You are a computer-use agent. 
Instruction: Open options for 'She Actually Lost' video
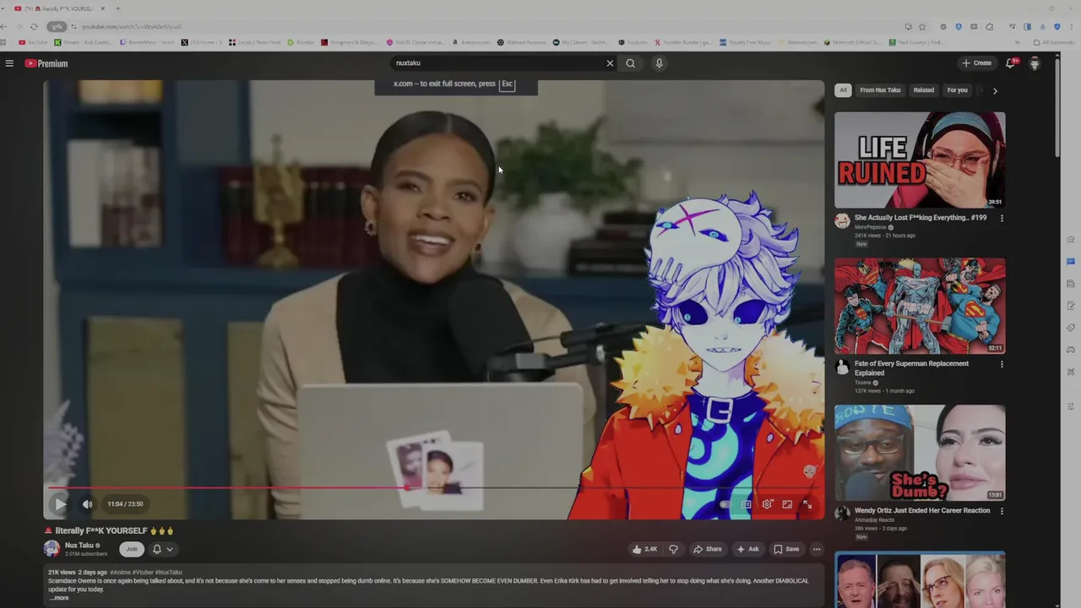point(1002,219)
